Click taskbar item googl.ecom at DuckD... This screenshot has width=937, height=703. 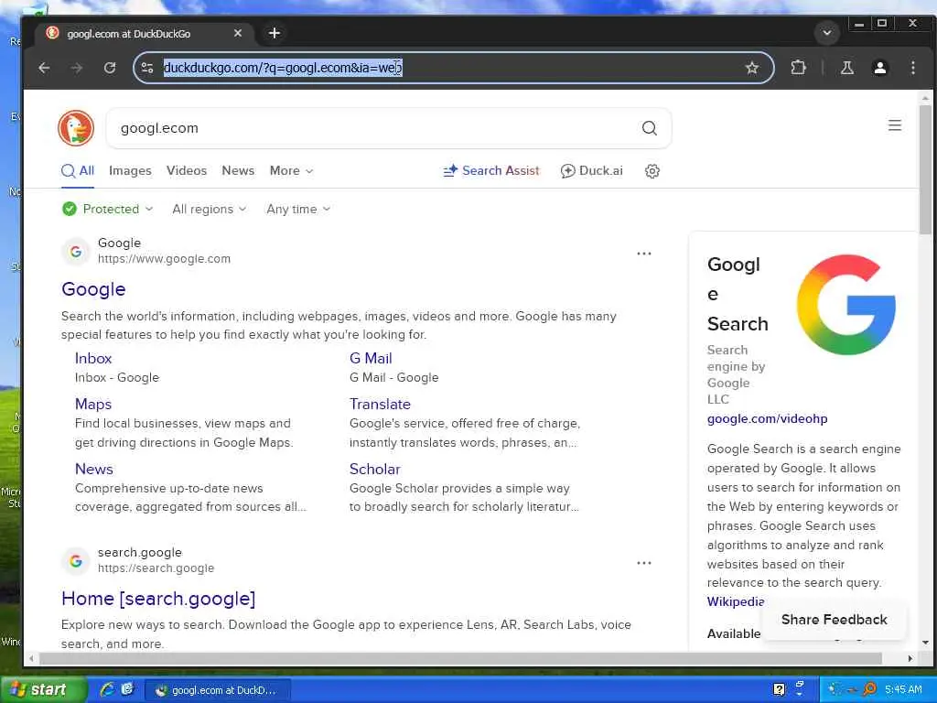218,690
